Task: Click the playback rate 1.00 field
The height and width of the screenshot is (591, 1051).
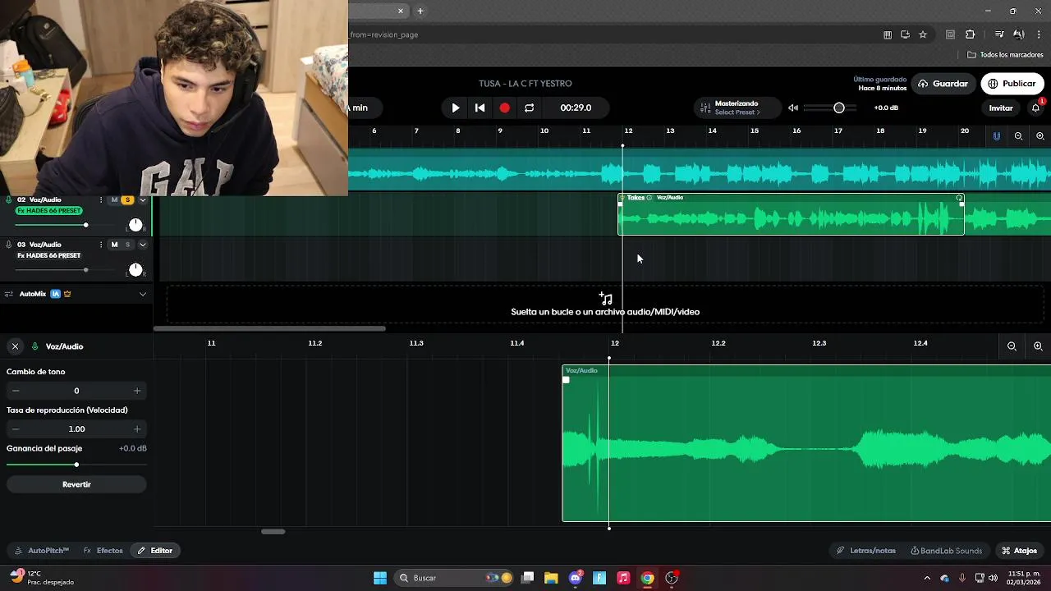Action: tap(76, 428)
